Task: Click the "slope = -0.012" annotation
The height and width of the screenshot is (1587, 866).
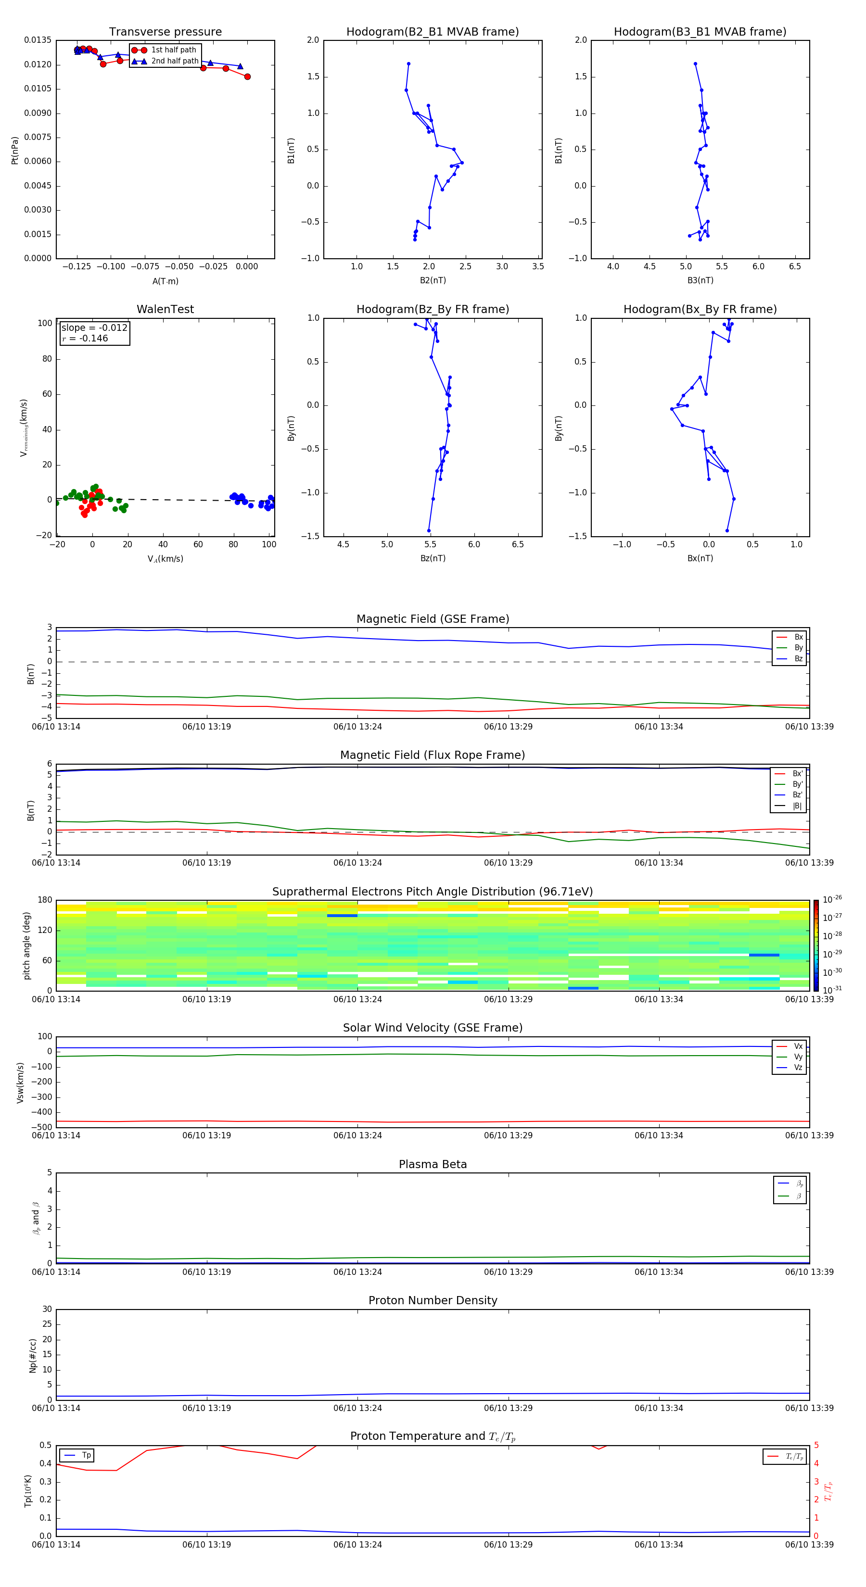Action: coord(94,328)
